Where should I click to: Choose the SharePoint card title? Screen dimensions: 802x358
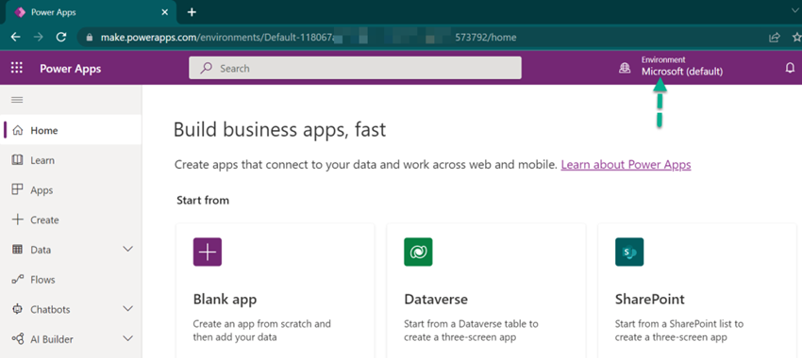pyautogui.click(x=649, y=300)
